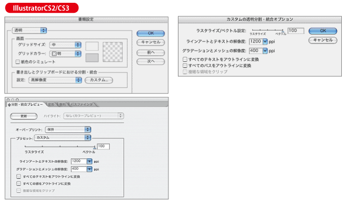Switch to the パスファインダ tab
Image resolution: width=348 pixels, height=205 pixels.
click(82, 105)
